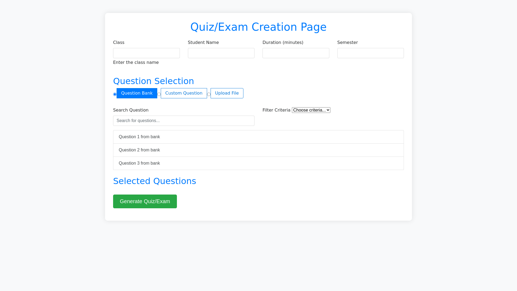Click the Search Question label
The height and width of the screenshot is (291, 517).
[131, 110]
